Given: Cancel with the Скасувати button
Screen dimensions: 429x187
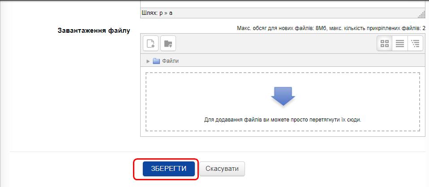Looking at the screenshot, I should coord(222,169).
